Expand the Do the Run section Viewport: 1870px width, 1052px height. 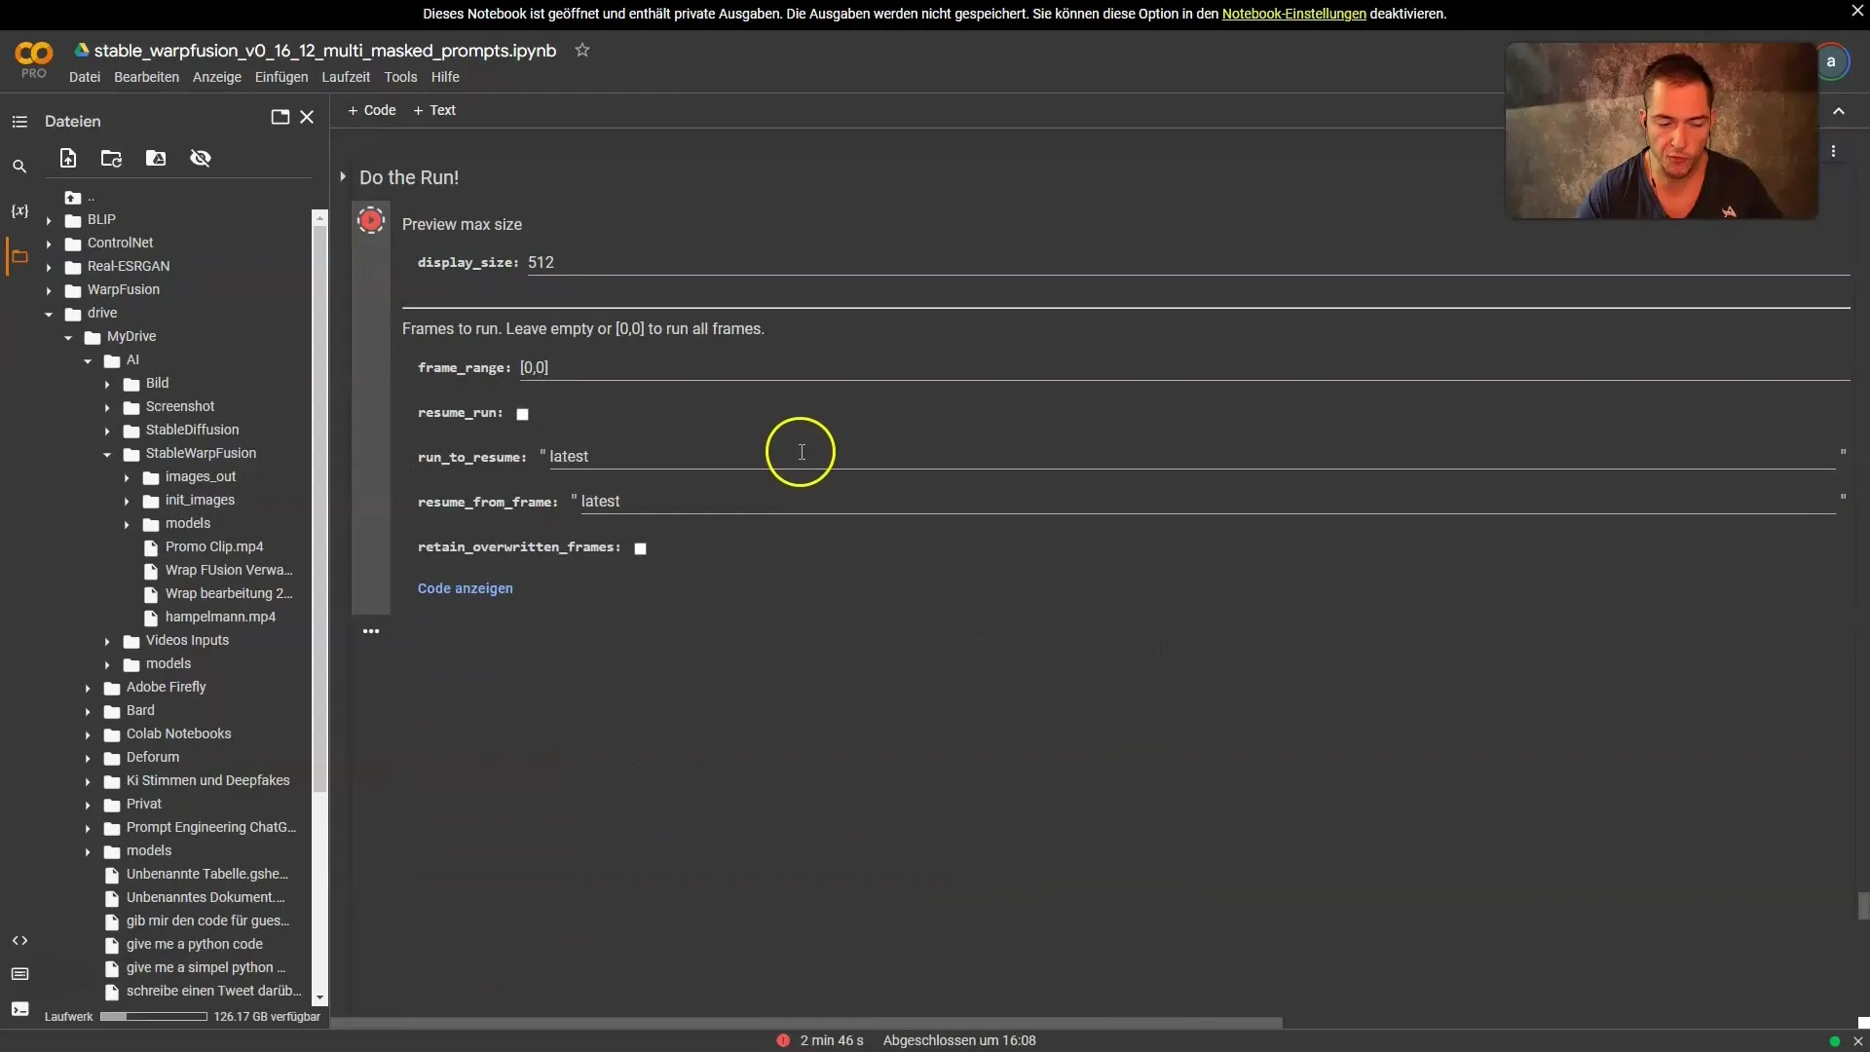coord(342,177)
